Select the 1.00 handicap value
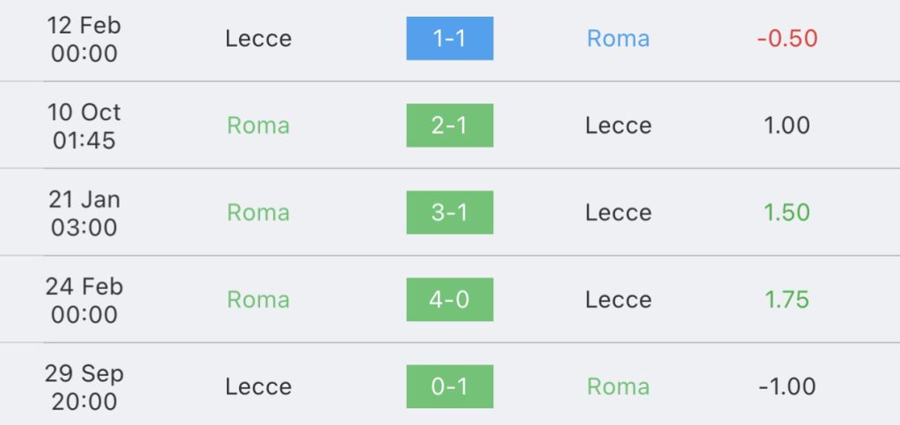The image size is (900, 425). (x=787, y=125)
